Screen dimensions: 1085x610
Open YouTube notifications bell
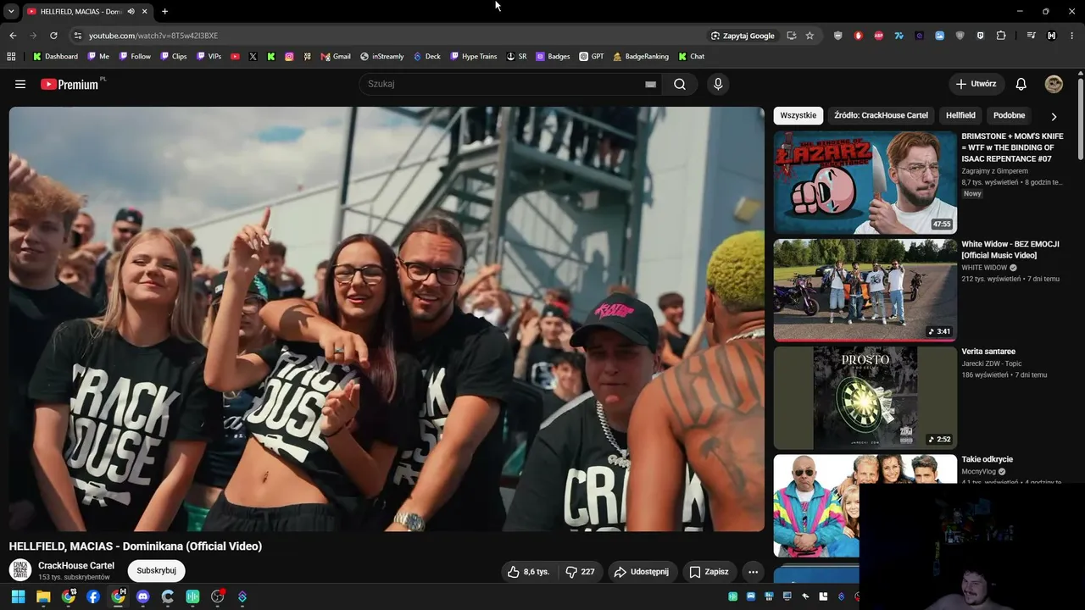pyautogui.click(x=1021, y=84)
